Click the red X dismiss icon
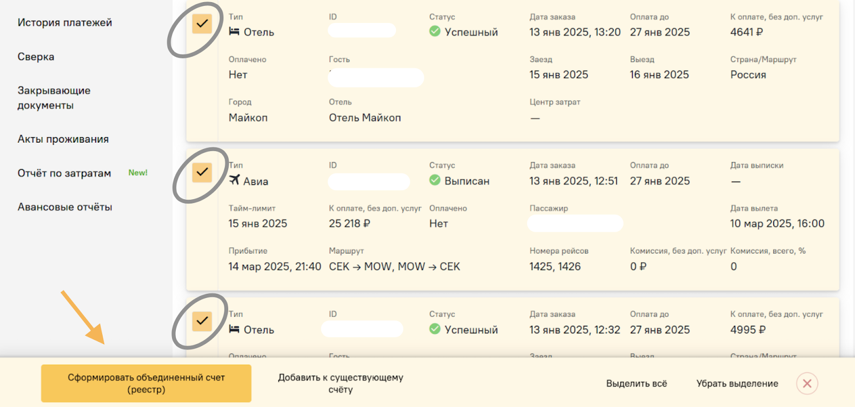 coord(807,383)
